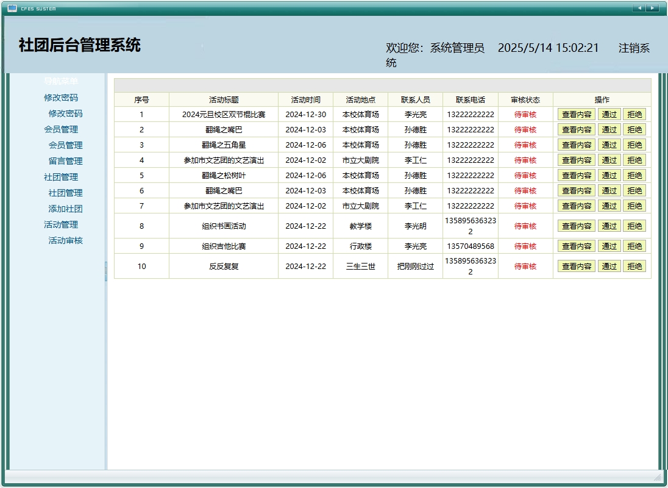Click the 待审核 status for 组织书画活动

point(525,226)
